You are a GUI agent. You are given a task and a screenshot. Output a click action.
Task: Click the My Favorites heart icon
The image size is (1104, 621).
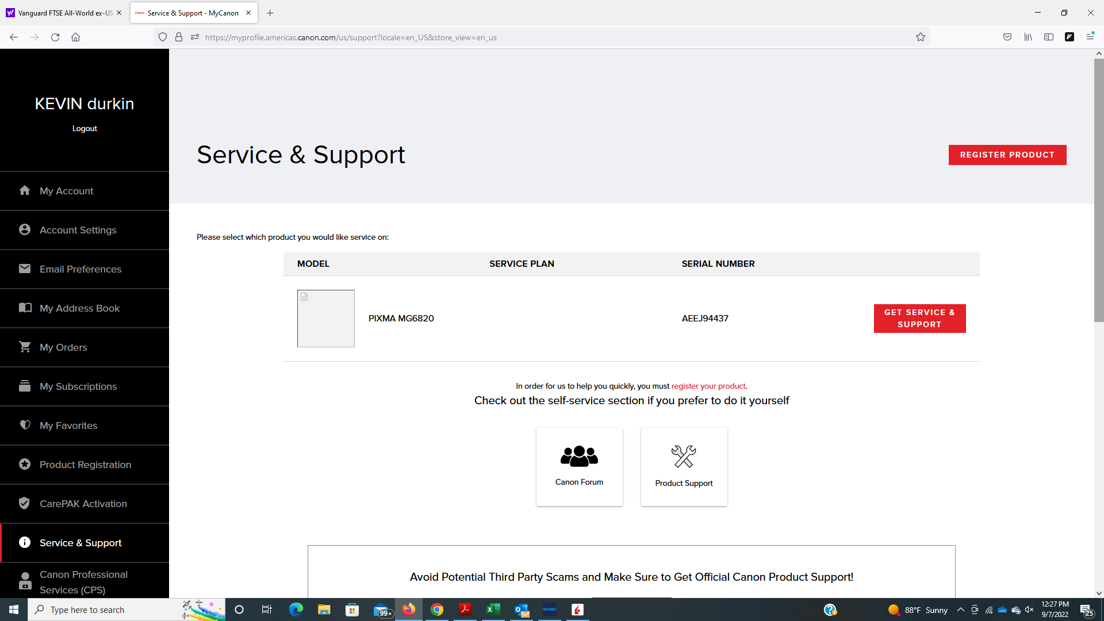pos(25,425)
